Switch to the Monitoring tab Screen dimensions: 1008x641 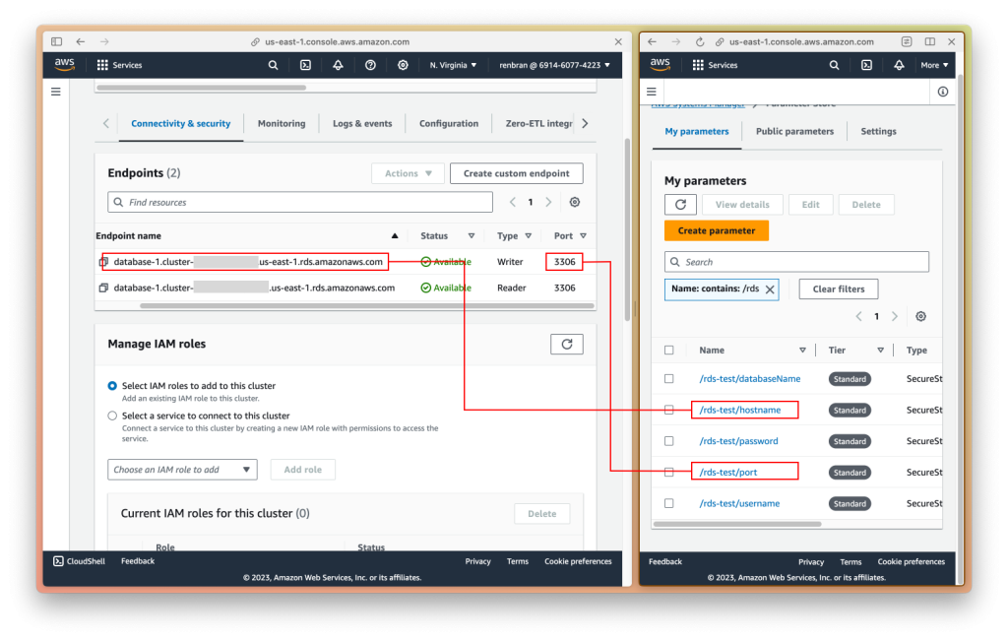[x=281, y=123]
